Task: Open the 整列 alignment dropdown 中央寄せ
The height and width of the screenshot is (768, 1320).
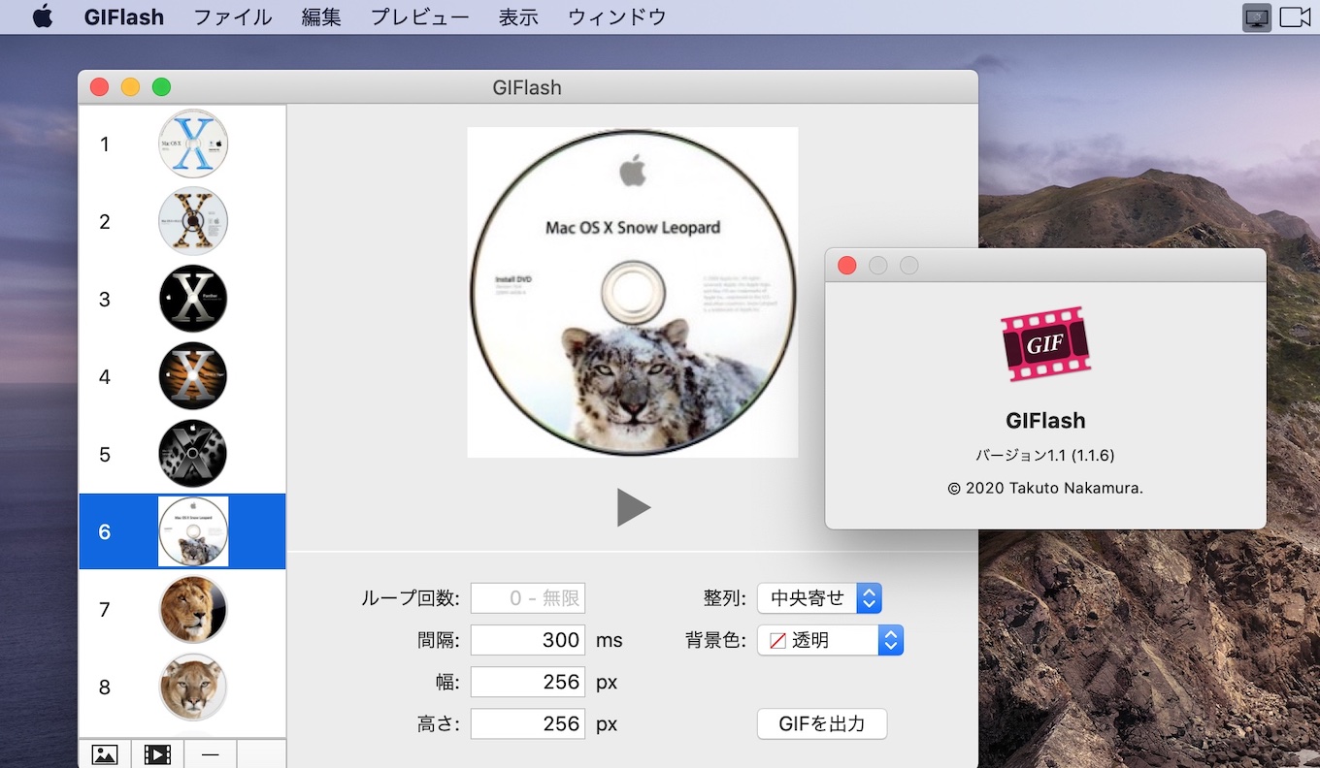Action: point(819,598)
